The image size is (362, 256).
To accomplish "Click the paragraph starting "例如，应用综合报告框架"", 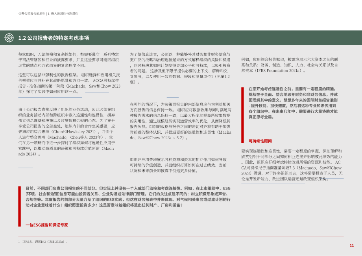I will [290, 65].
